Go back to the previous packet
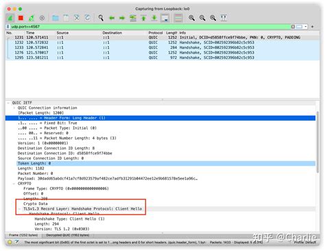 coord(112,18)
